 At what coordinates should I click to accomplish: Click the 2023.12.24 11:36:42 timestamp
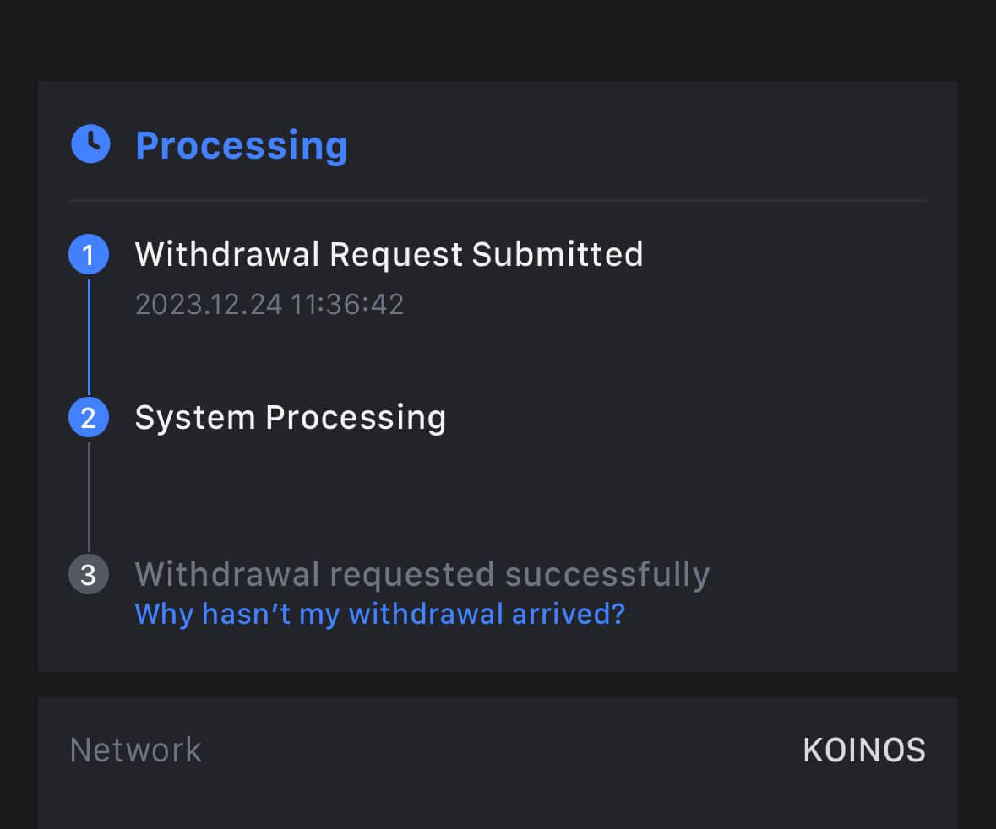269,304
